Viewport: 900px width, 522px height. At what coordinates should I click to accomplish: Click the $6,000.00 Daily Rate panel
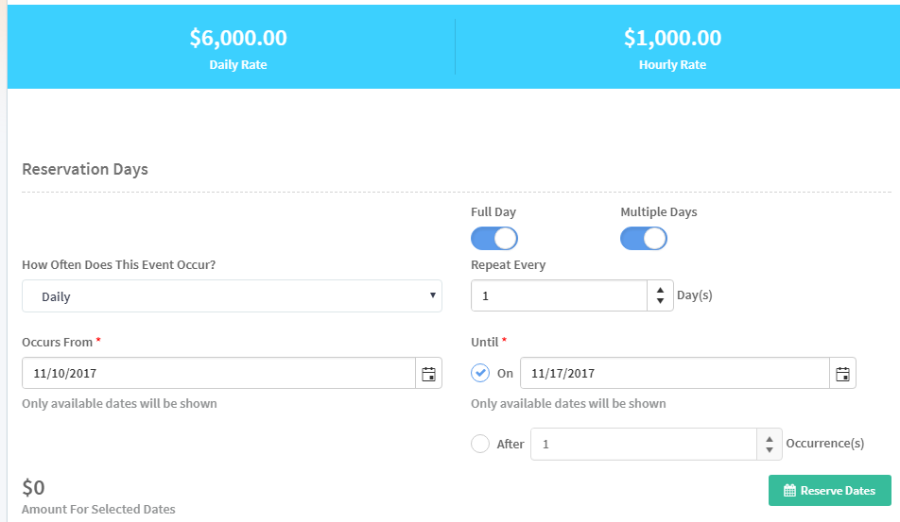[237, 48]
